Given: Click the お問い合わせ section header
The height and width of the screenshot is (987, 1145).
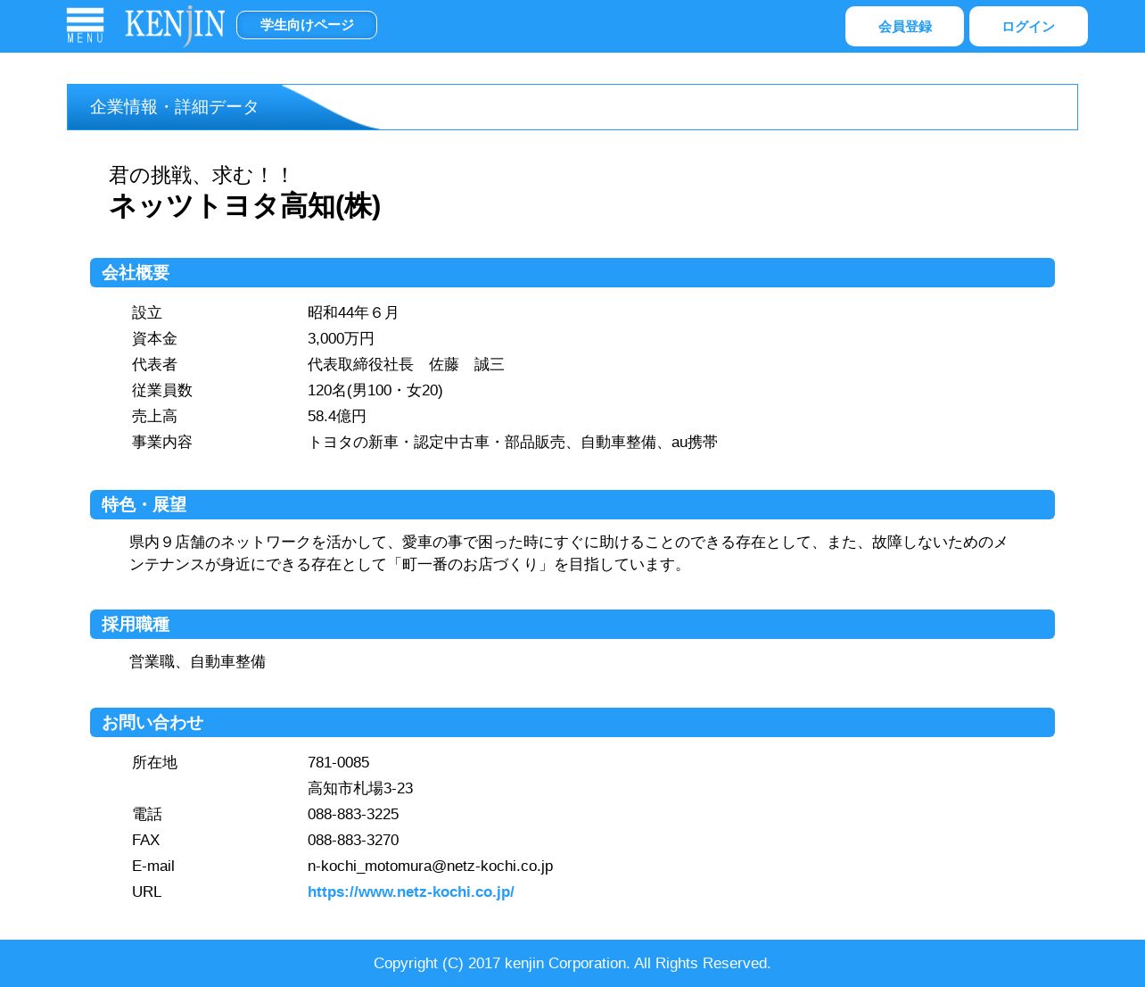Looking at the screenshot, I should point(572,722).
